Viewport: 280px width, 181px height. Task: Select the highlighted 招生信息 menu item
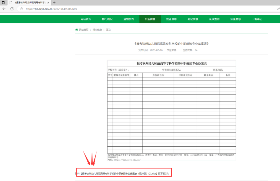[150, 19]
